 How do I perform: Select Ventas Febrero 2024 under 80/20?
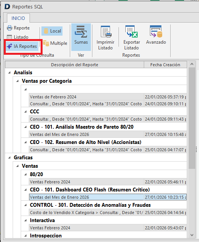(x=108, y=182)
